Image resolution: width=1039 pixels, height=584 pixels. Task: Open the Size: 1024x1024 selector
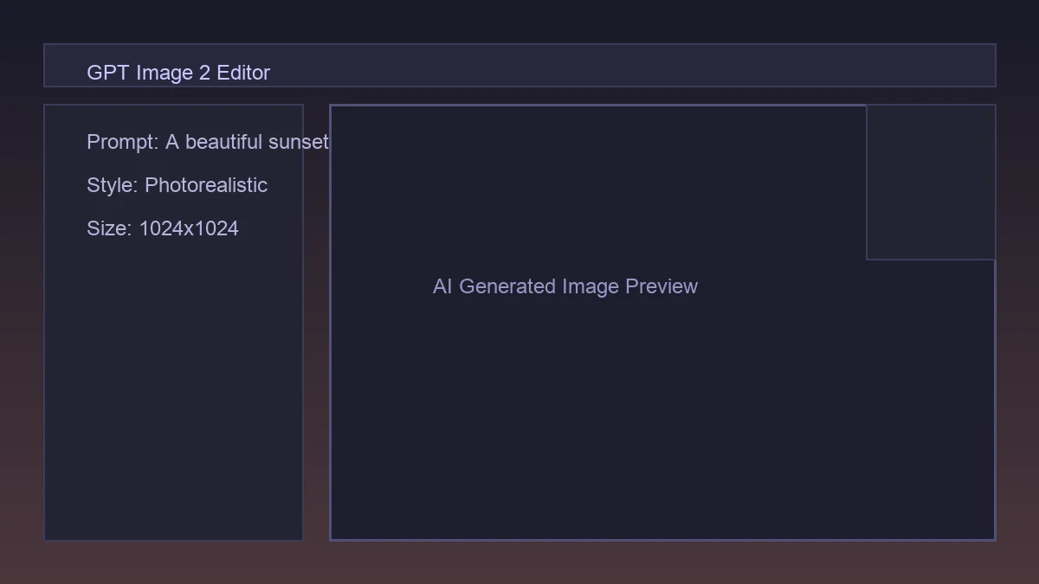164,228
